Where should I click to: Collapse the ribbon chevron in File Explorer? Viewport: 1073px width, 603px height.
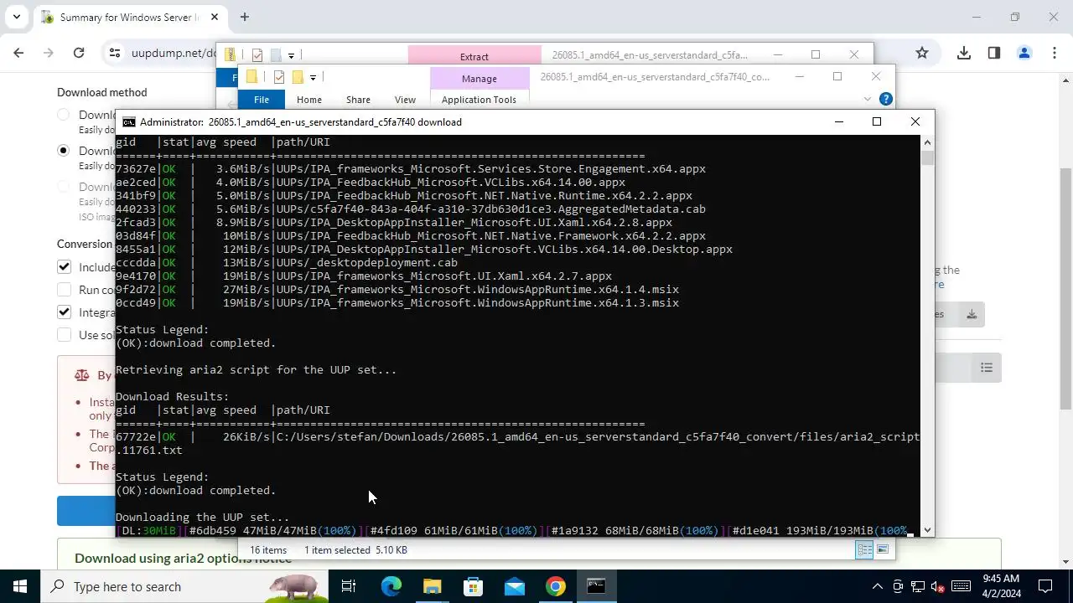point(868,99)
